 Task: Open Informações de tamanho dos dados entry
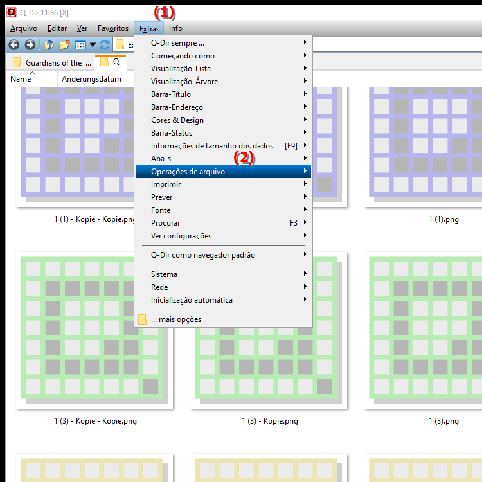223,146
